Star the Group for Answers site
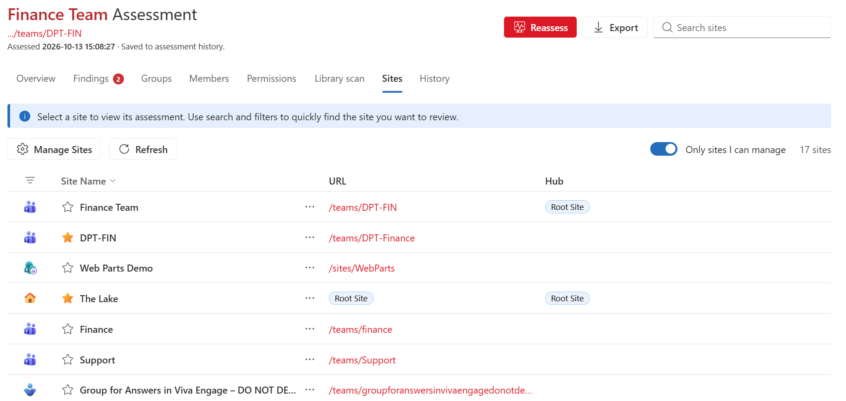The width and height of the screenshot is (846, 401). (67, 390)
